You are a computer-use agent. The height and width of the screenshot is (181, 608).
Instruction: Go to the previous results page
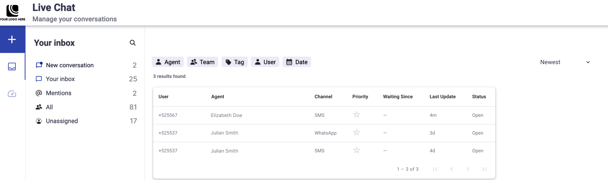(x=451, y=169)
